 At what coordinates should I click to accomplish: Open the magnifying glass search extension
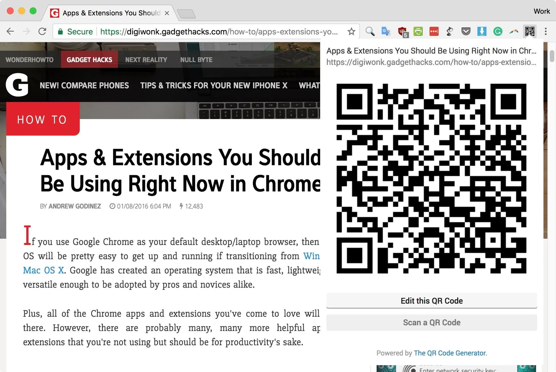[370, 31]
